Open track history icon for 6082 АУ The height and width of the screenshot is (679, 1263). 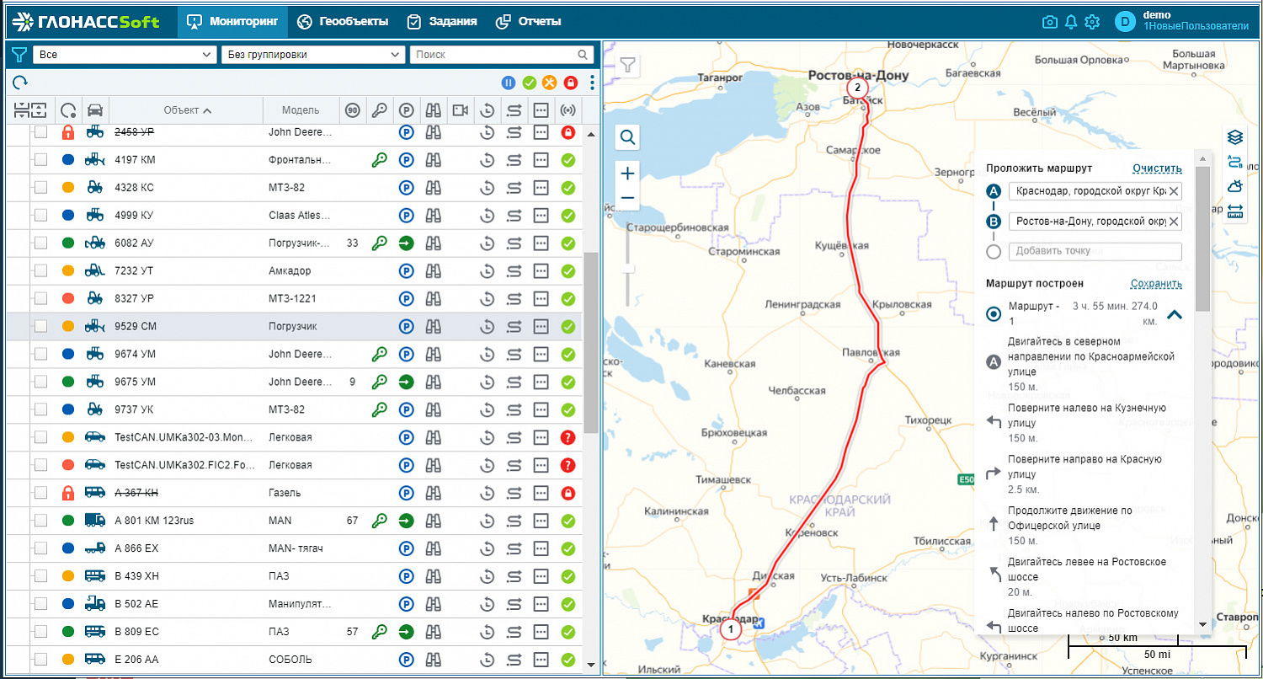click(487, 243)
